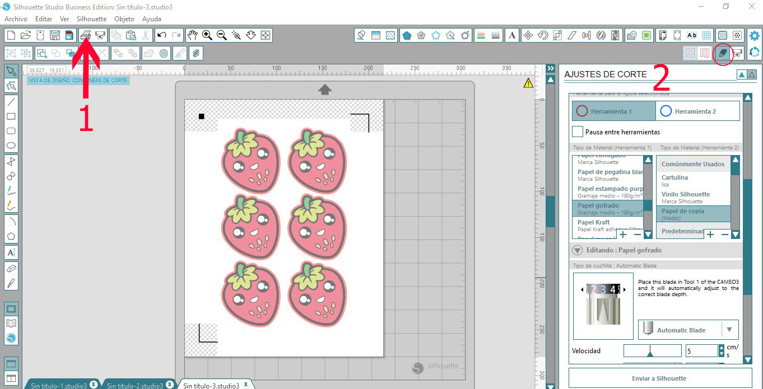The image size is (763, 389).
Task: Open the Registration Marks grid icon
Action: tap(707, 35)
